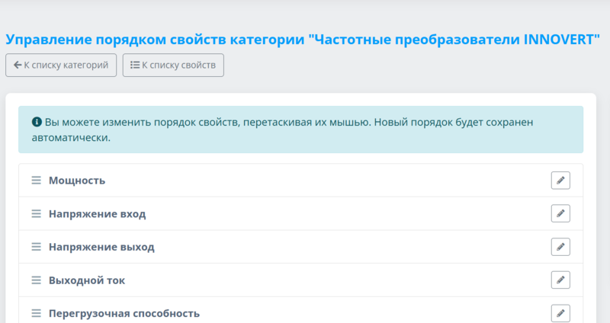Click the page title about Частотные преобразователи INNOVERT
Viewport: 610px width, 323px height.
click(x=303, y=40)
